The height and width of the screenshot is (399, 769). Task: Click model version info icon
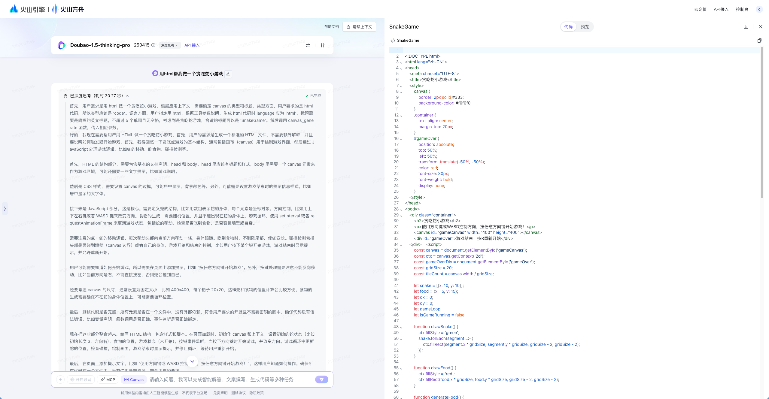153,45
